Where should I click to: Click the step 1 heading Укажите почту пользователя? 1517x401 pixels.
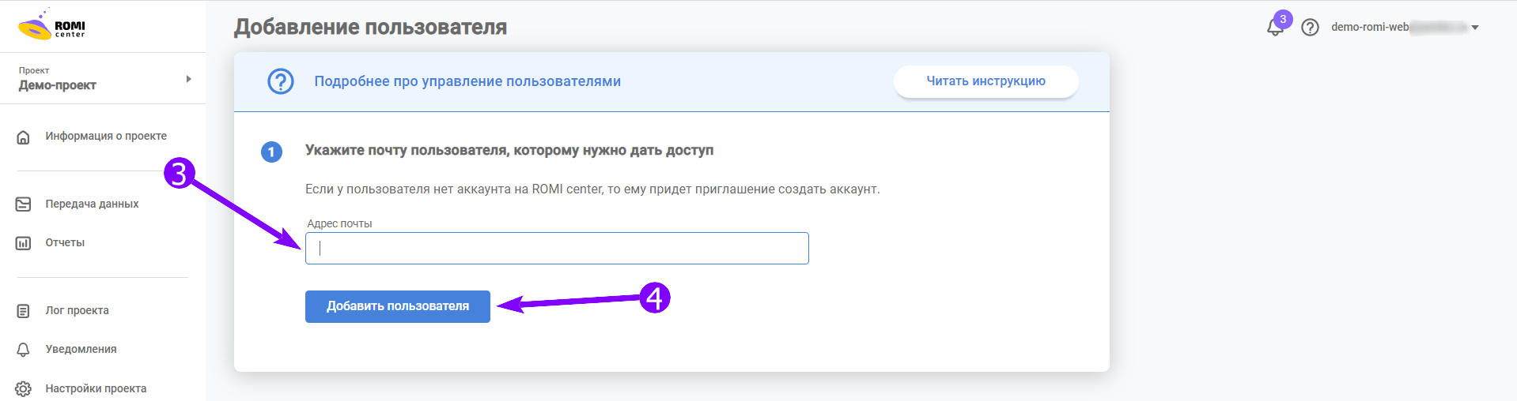[x=509, y=150]
